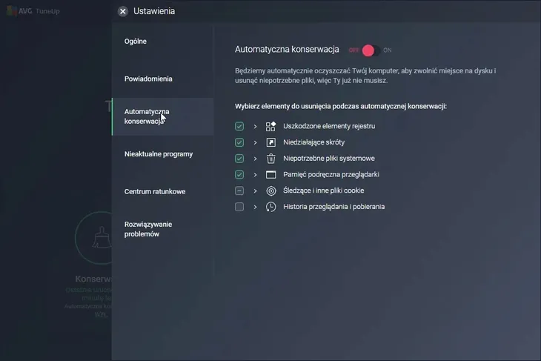The width and height of the screenshot is (541, 361).
Task: Click the trash bin system files icon
Action: pyautogui.click(x=270, y=159)
